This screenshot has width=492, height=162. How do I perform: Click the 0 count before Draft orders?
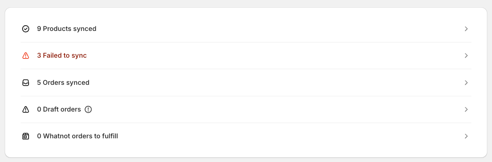pyautogui.click(x=39, y=110)
